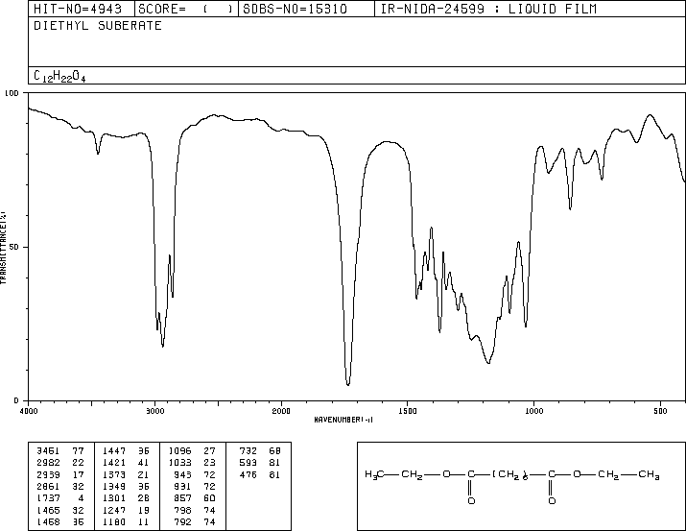Image resolution: width=686 pixels, height=531 pixels.
Task: Select peak table entry 798
Action: pyautogui.click(x=182, y=510)
